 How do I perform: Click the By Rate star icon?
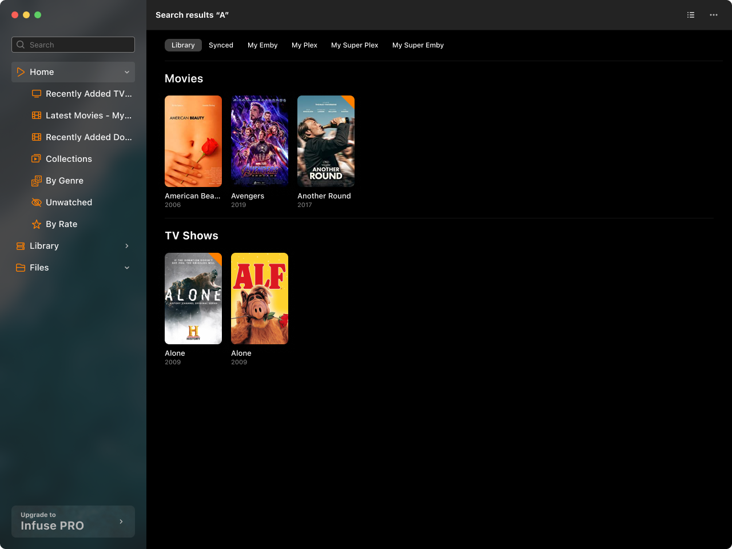click(37, 224)
